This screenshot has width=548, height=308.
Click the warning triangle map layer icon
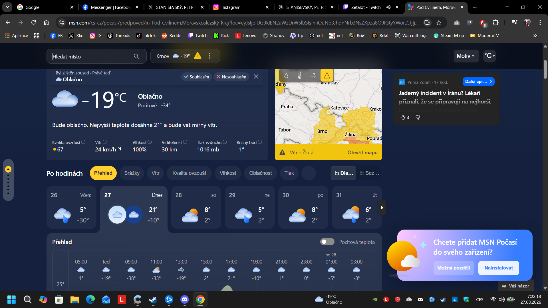(327, 75)
